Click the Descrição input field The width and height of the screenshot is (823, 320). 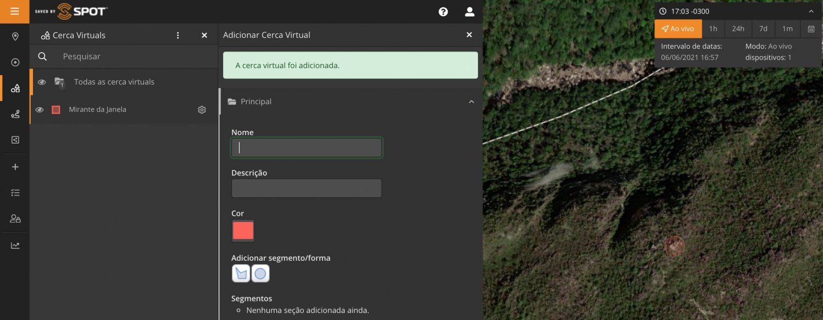click(306, 188)
